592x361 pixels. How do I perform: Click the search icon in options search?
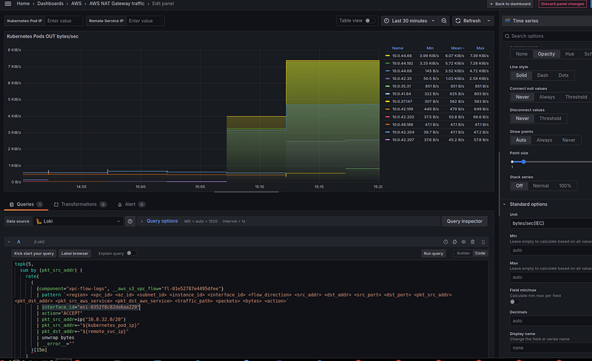coord(507,36)
